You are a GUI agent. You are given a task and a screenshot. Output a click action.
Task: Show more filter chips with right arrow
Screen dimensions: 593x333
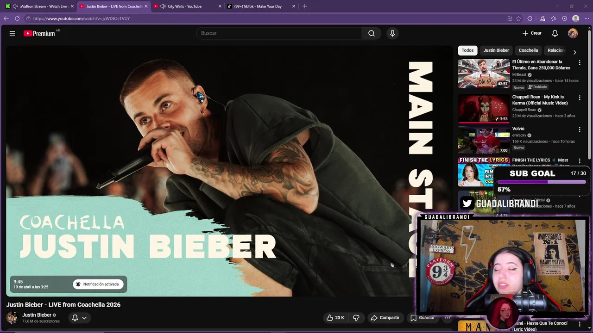click(x=574, y=52)
